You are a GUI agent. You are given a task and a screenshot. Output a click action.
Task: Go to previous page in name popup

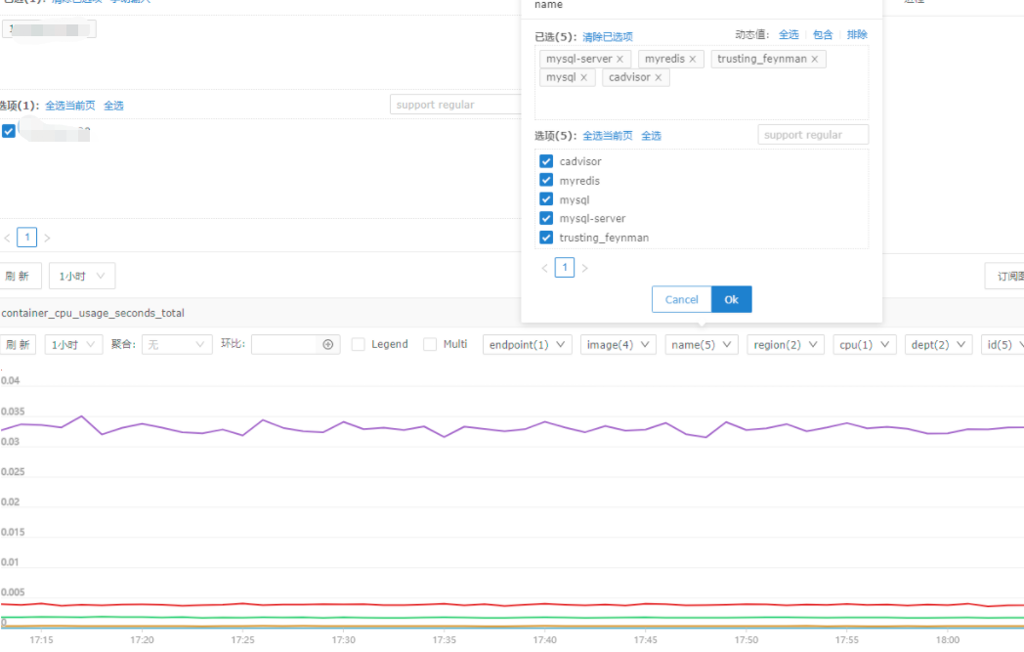pyautogui.click(x=544, y=268)
